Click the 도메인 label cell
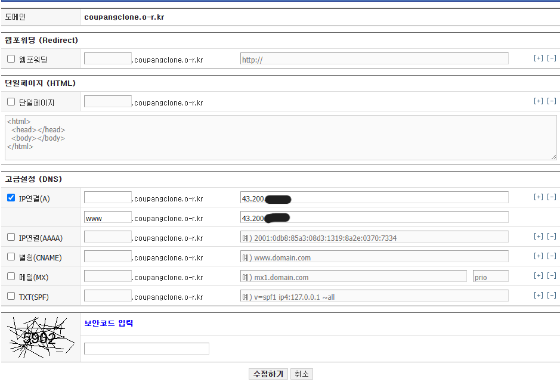The height and width of the screenshot is (382, 560). 41,17
